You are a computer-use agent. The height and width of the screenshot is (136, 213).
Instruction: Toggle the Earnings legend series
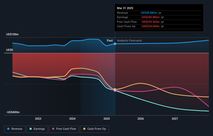[37, 129]
